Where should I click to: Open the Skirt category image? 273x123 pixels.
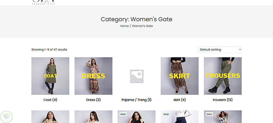tap(180, 76)
